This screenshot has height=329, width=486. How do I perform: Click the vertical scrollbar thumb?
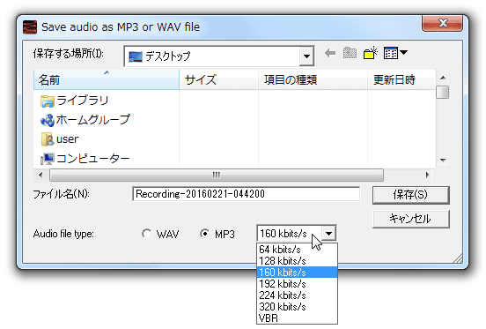coord(442,93)
